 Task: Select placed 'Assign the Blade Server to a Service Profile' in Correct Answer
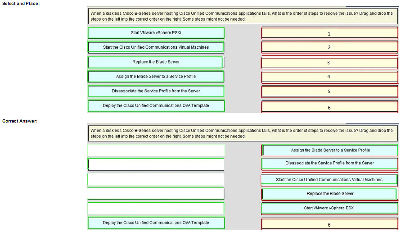pyautogui.click(x=330, y=150)
